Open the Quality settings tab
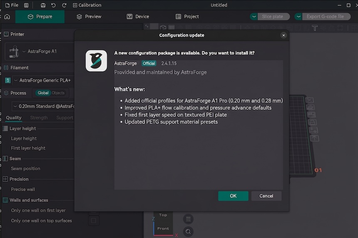The width and height of the screenshot is (358, 238). [x=14, y=118]
